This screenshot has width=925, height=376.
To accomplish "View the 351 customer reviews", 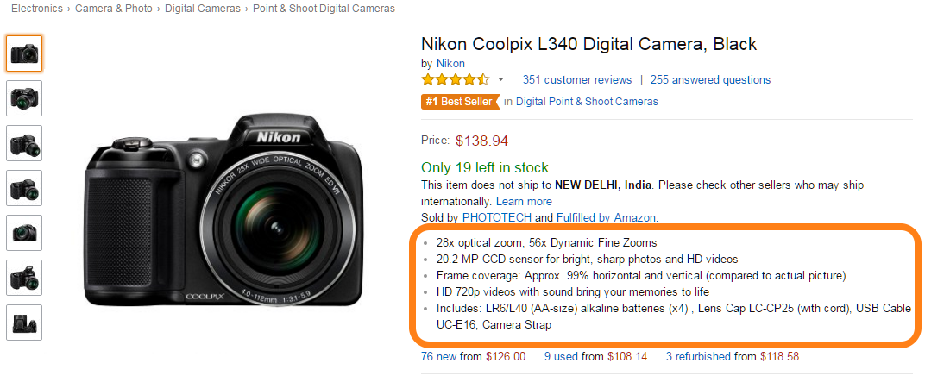I will 577,80.
